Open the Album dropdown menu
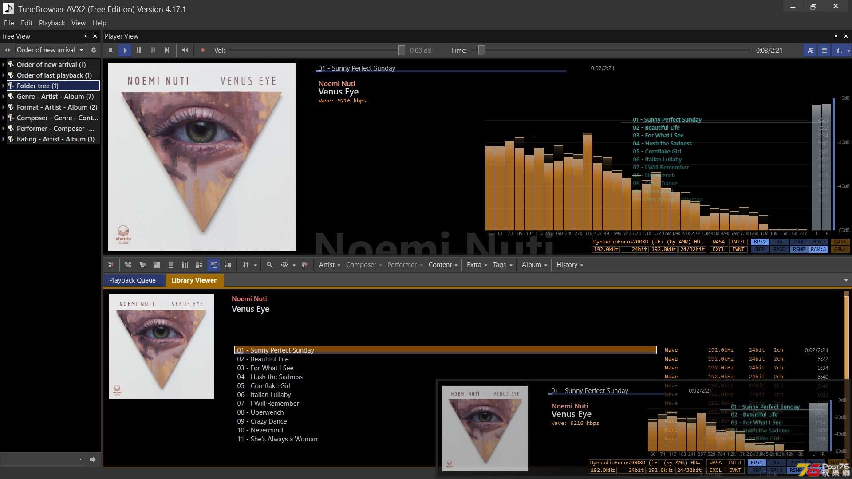The image size is (852, 479). 534,265
